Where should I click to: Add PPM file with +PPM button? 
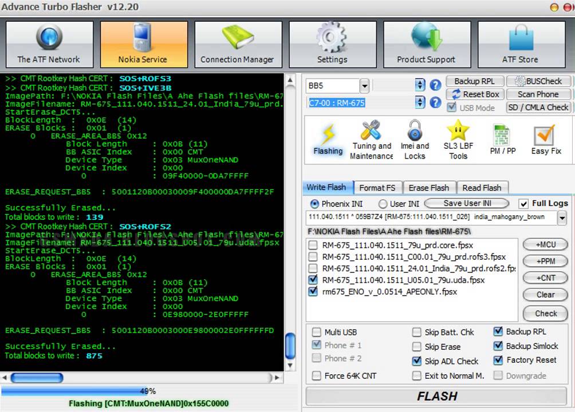545,261
